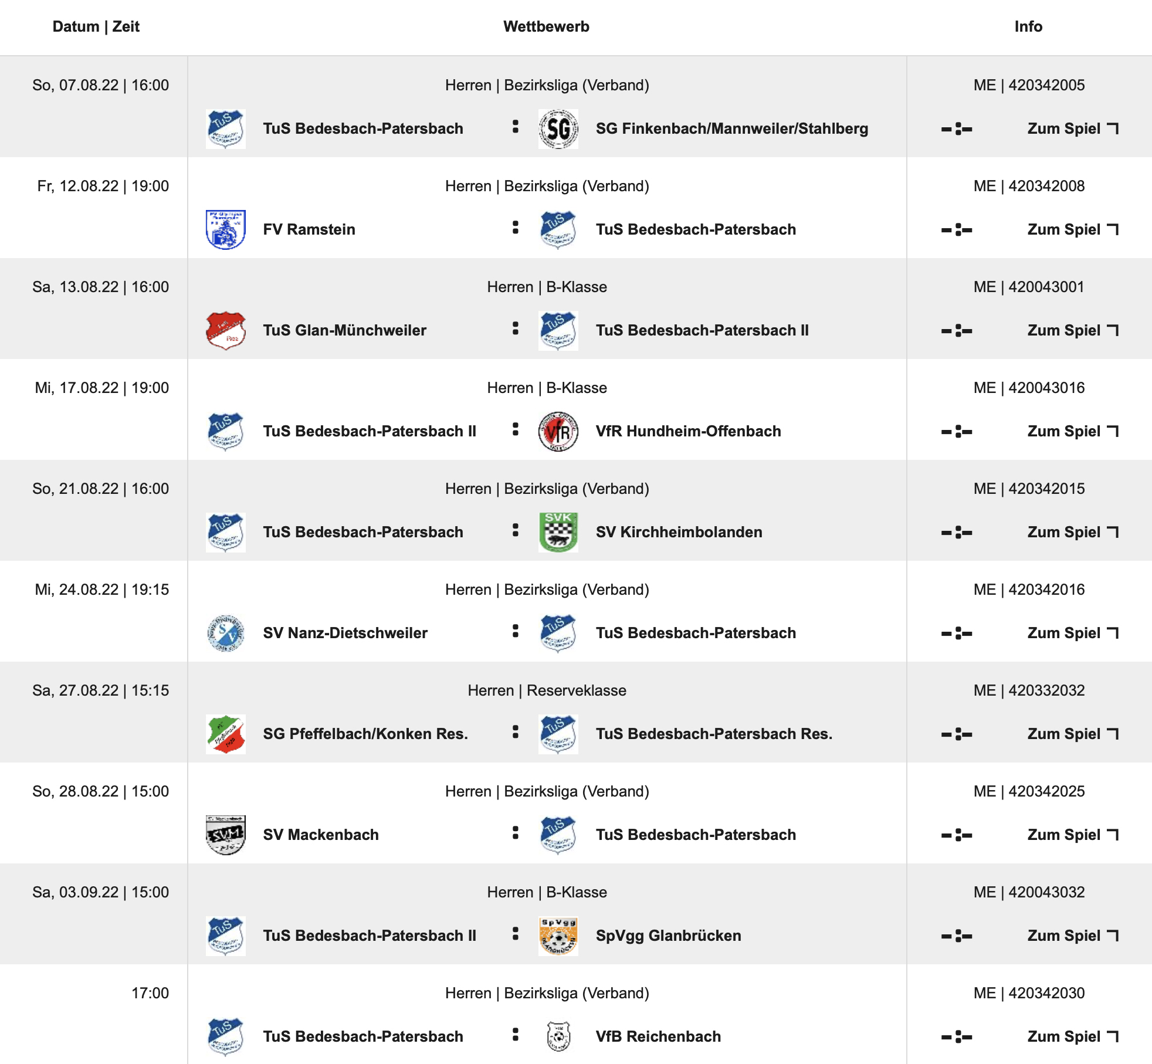The image size is (1152, 1064).
Task: Click the TuS Glan-Münchweiler red crest
Action: coord(225,331)
